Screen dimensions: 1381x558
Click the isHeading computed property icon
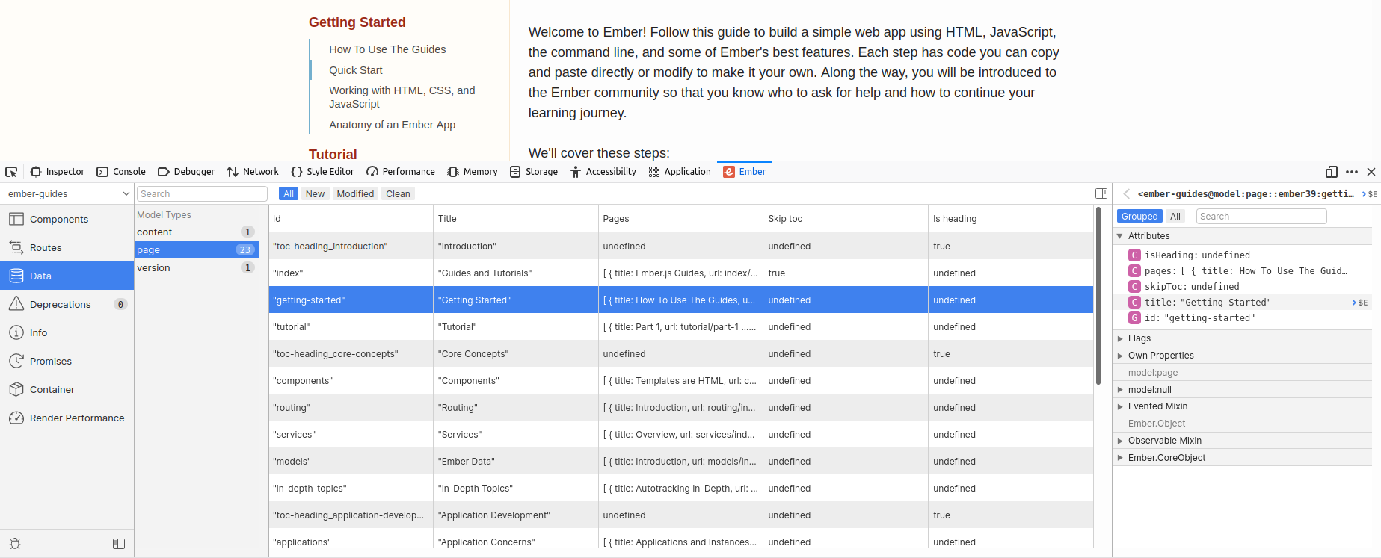1134,255
